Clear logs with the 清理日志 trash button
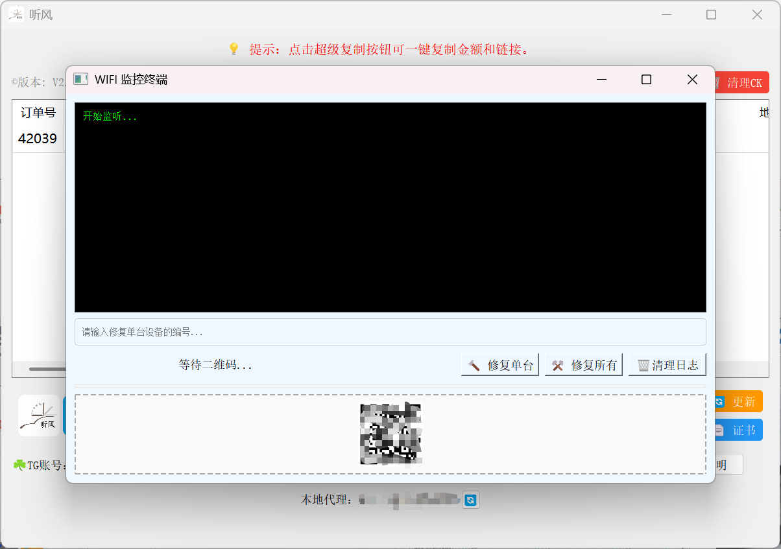This screenshot has height=549, width=781. click(667, 365)
